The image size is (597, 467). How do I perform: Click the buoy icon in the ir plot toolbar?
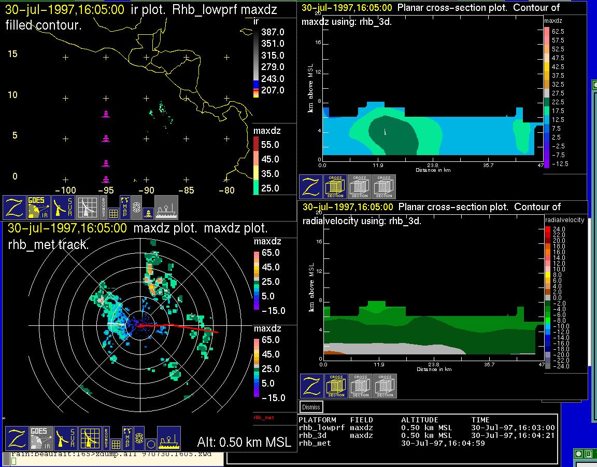[147, 212]
